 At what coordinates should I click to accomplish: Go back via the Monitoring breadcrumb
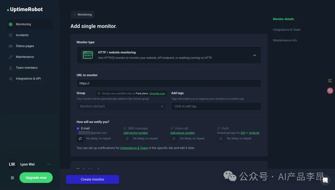(83, 15)
